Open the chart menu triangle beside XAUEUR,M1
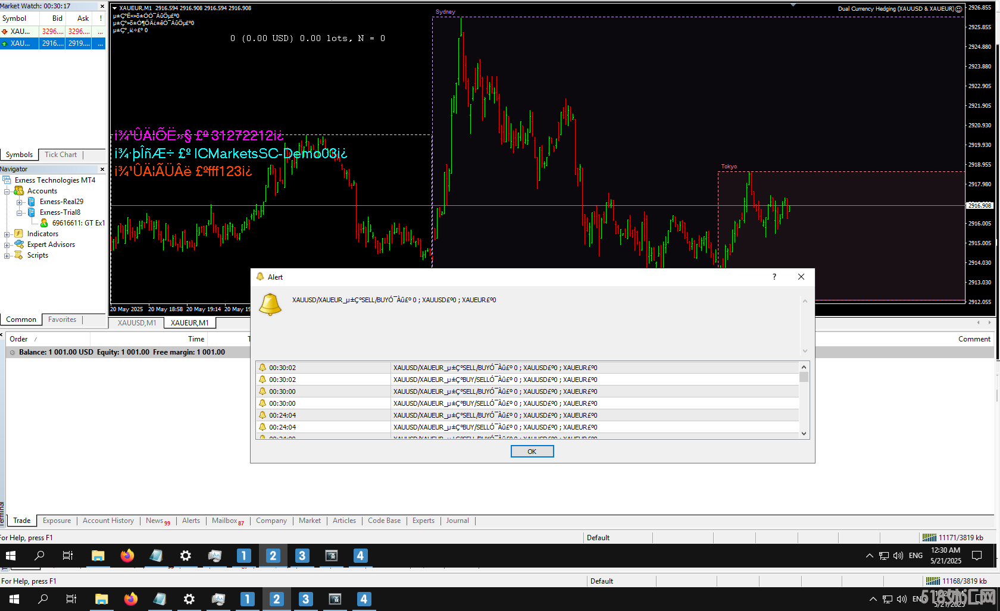The width and height of the screenshot is (1000, 611). click(114, 8)
